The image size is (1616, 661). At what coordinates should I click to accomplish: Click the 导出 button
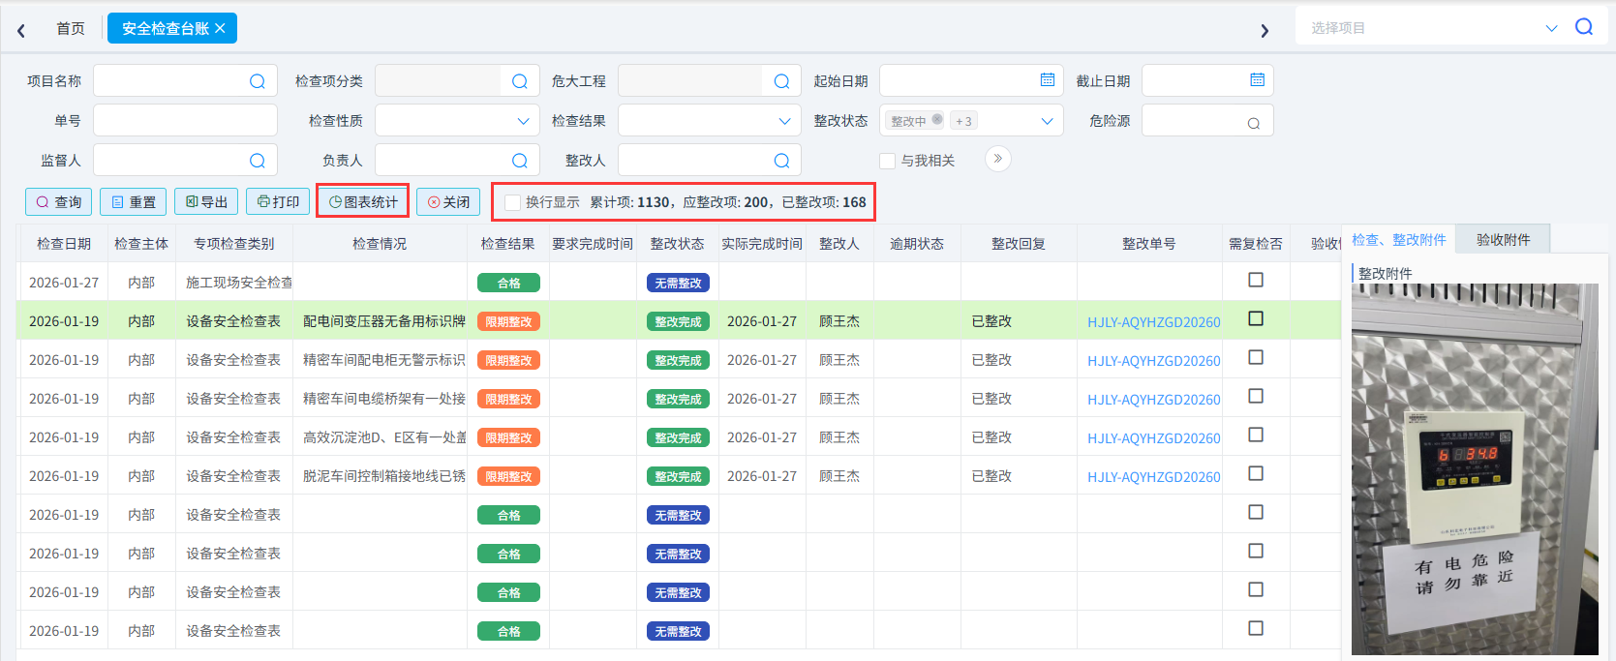pyautogui.click(x=206, y=201)
